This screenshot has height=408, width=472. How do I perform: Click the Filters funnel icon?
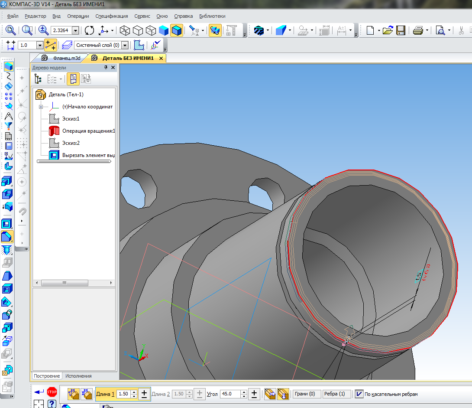tap(8, 126)
